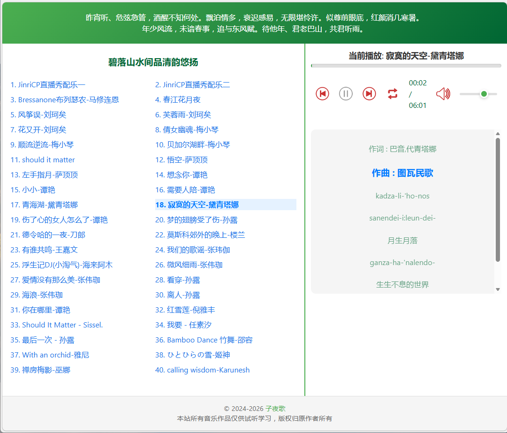
Task: Play calling wisdom-Karunesh
Action: (x=203, y=370)
